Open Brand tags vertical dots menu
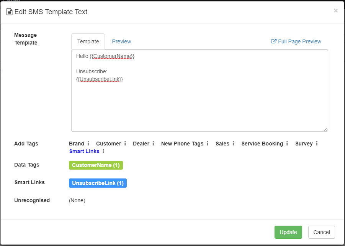The height and width of the screenshot is (246, 345). pos(88,144)
